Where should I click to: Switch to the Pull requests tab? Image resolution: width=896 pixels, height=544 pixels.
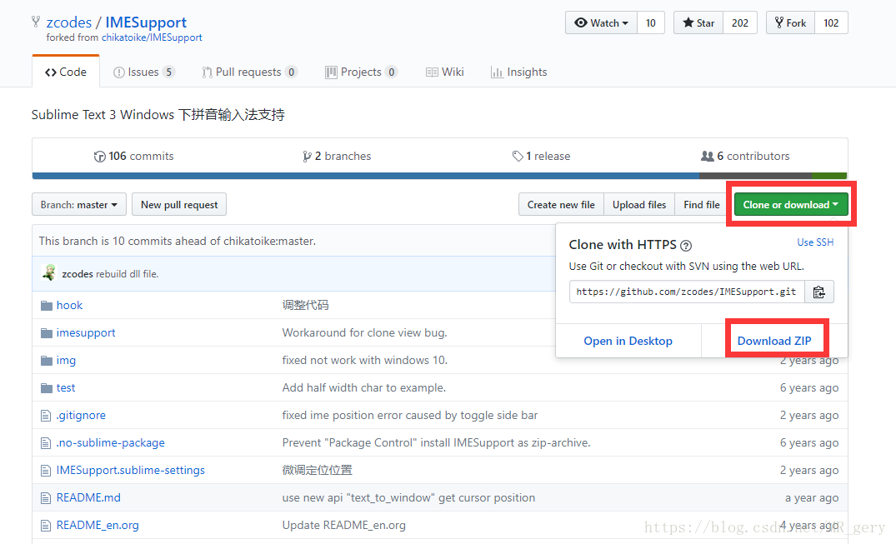(x=249, y=72)
